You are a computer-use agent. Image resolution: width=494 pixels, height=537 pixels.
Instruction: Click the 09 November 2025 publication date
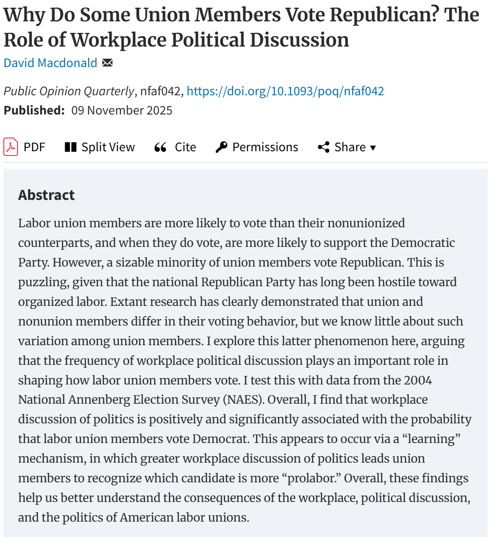pyautogui.click(x=122, y=110)
